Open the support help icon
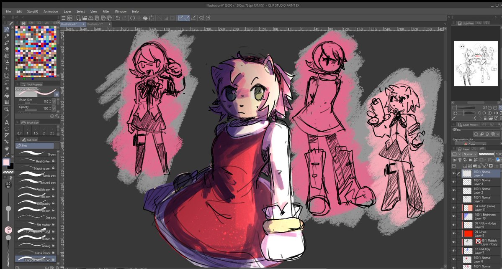This screenshot has height=269, width=502. click(x=208, y=18)
